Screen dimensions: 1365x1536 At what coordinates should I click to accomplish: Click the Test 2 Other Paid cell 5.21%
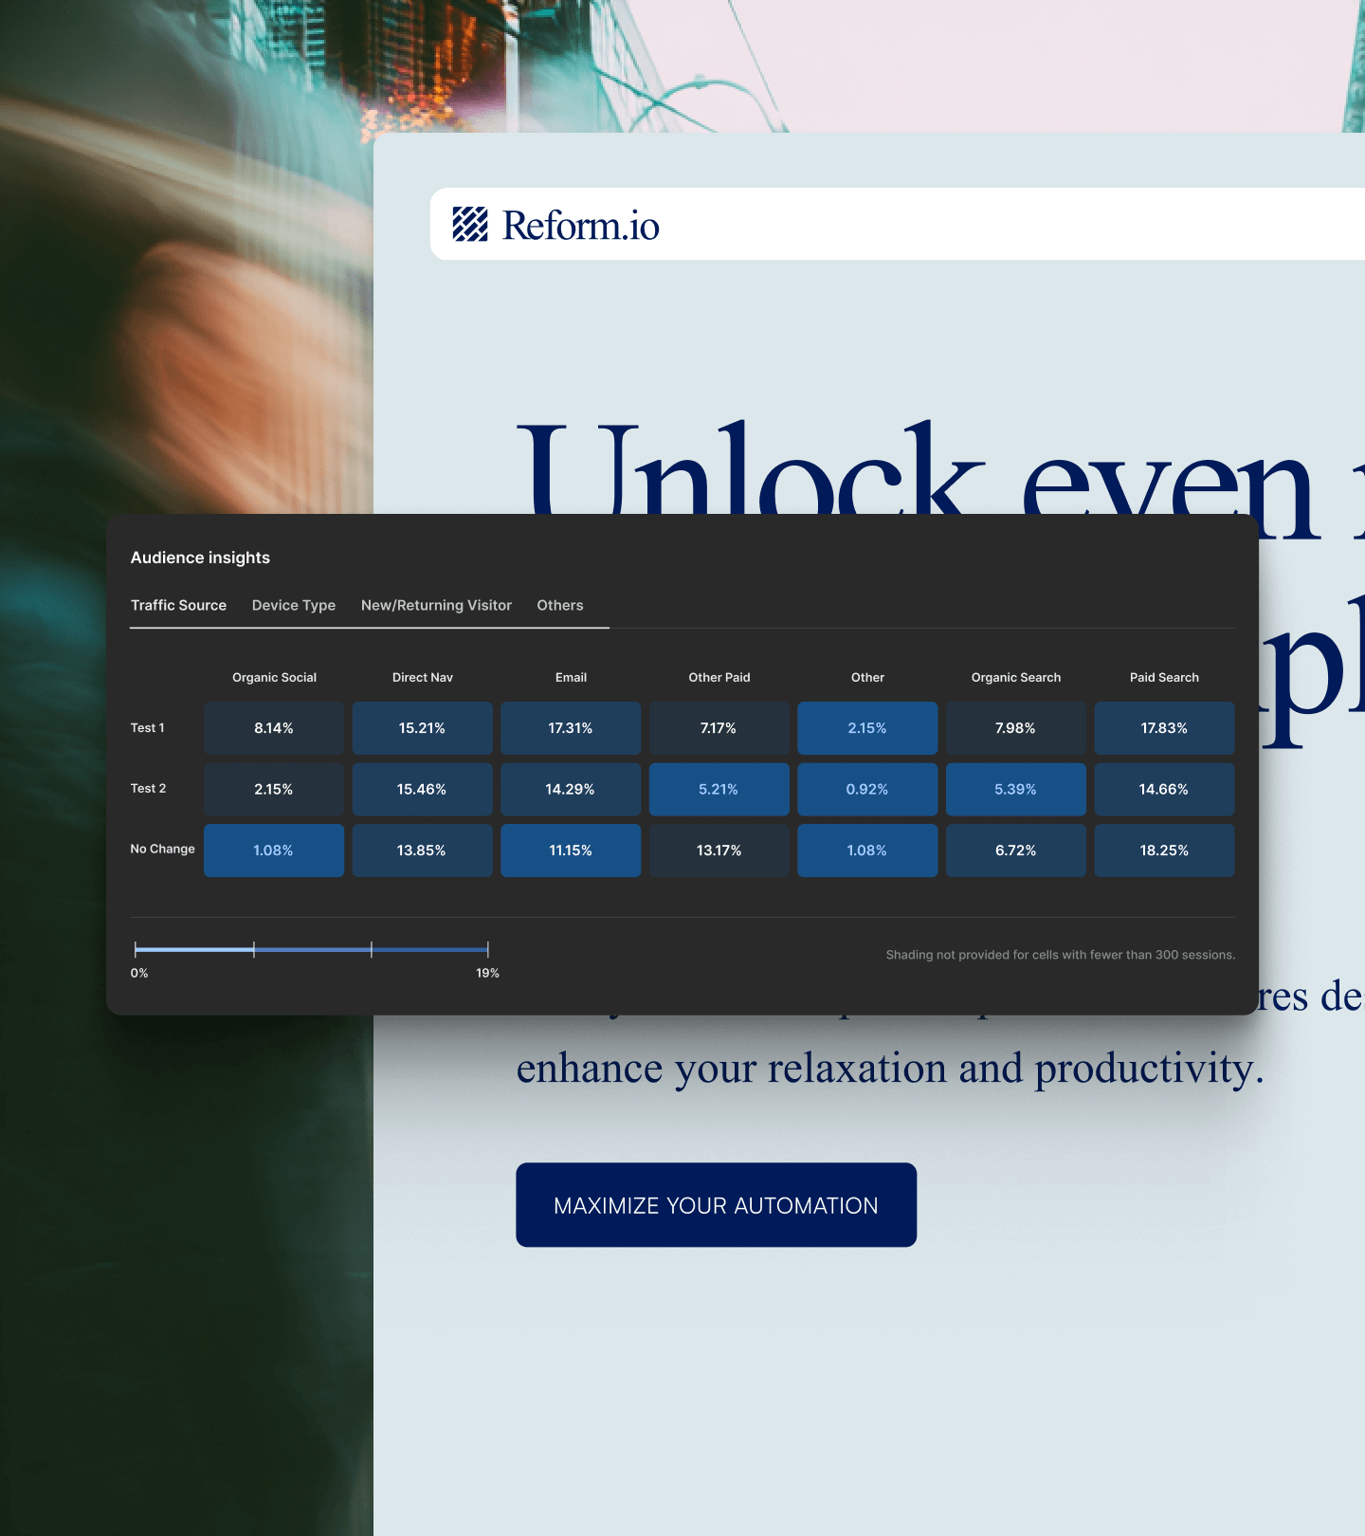(719, 789)
